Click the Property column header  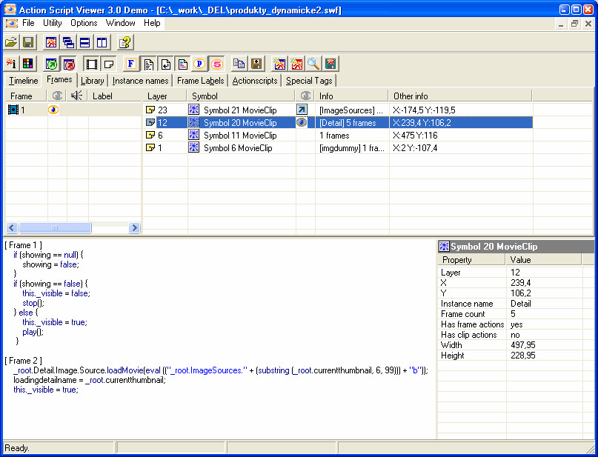[x=472, y=260]
